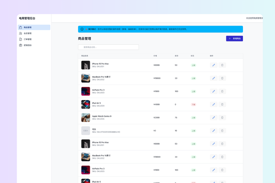Click the 上架 badge on Apple Watch Series 9
Viewport: 275px width, 183px height.
193,118
